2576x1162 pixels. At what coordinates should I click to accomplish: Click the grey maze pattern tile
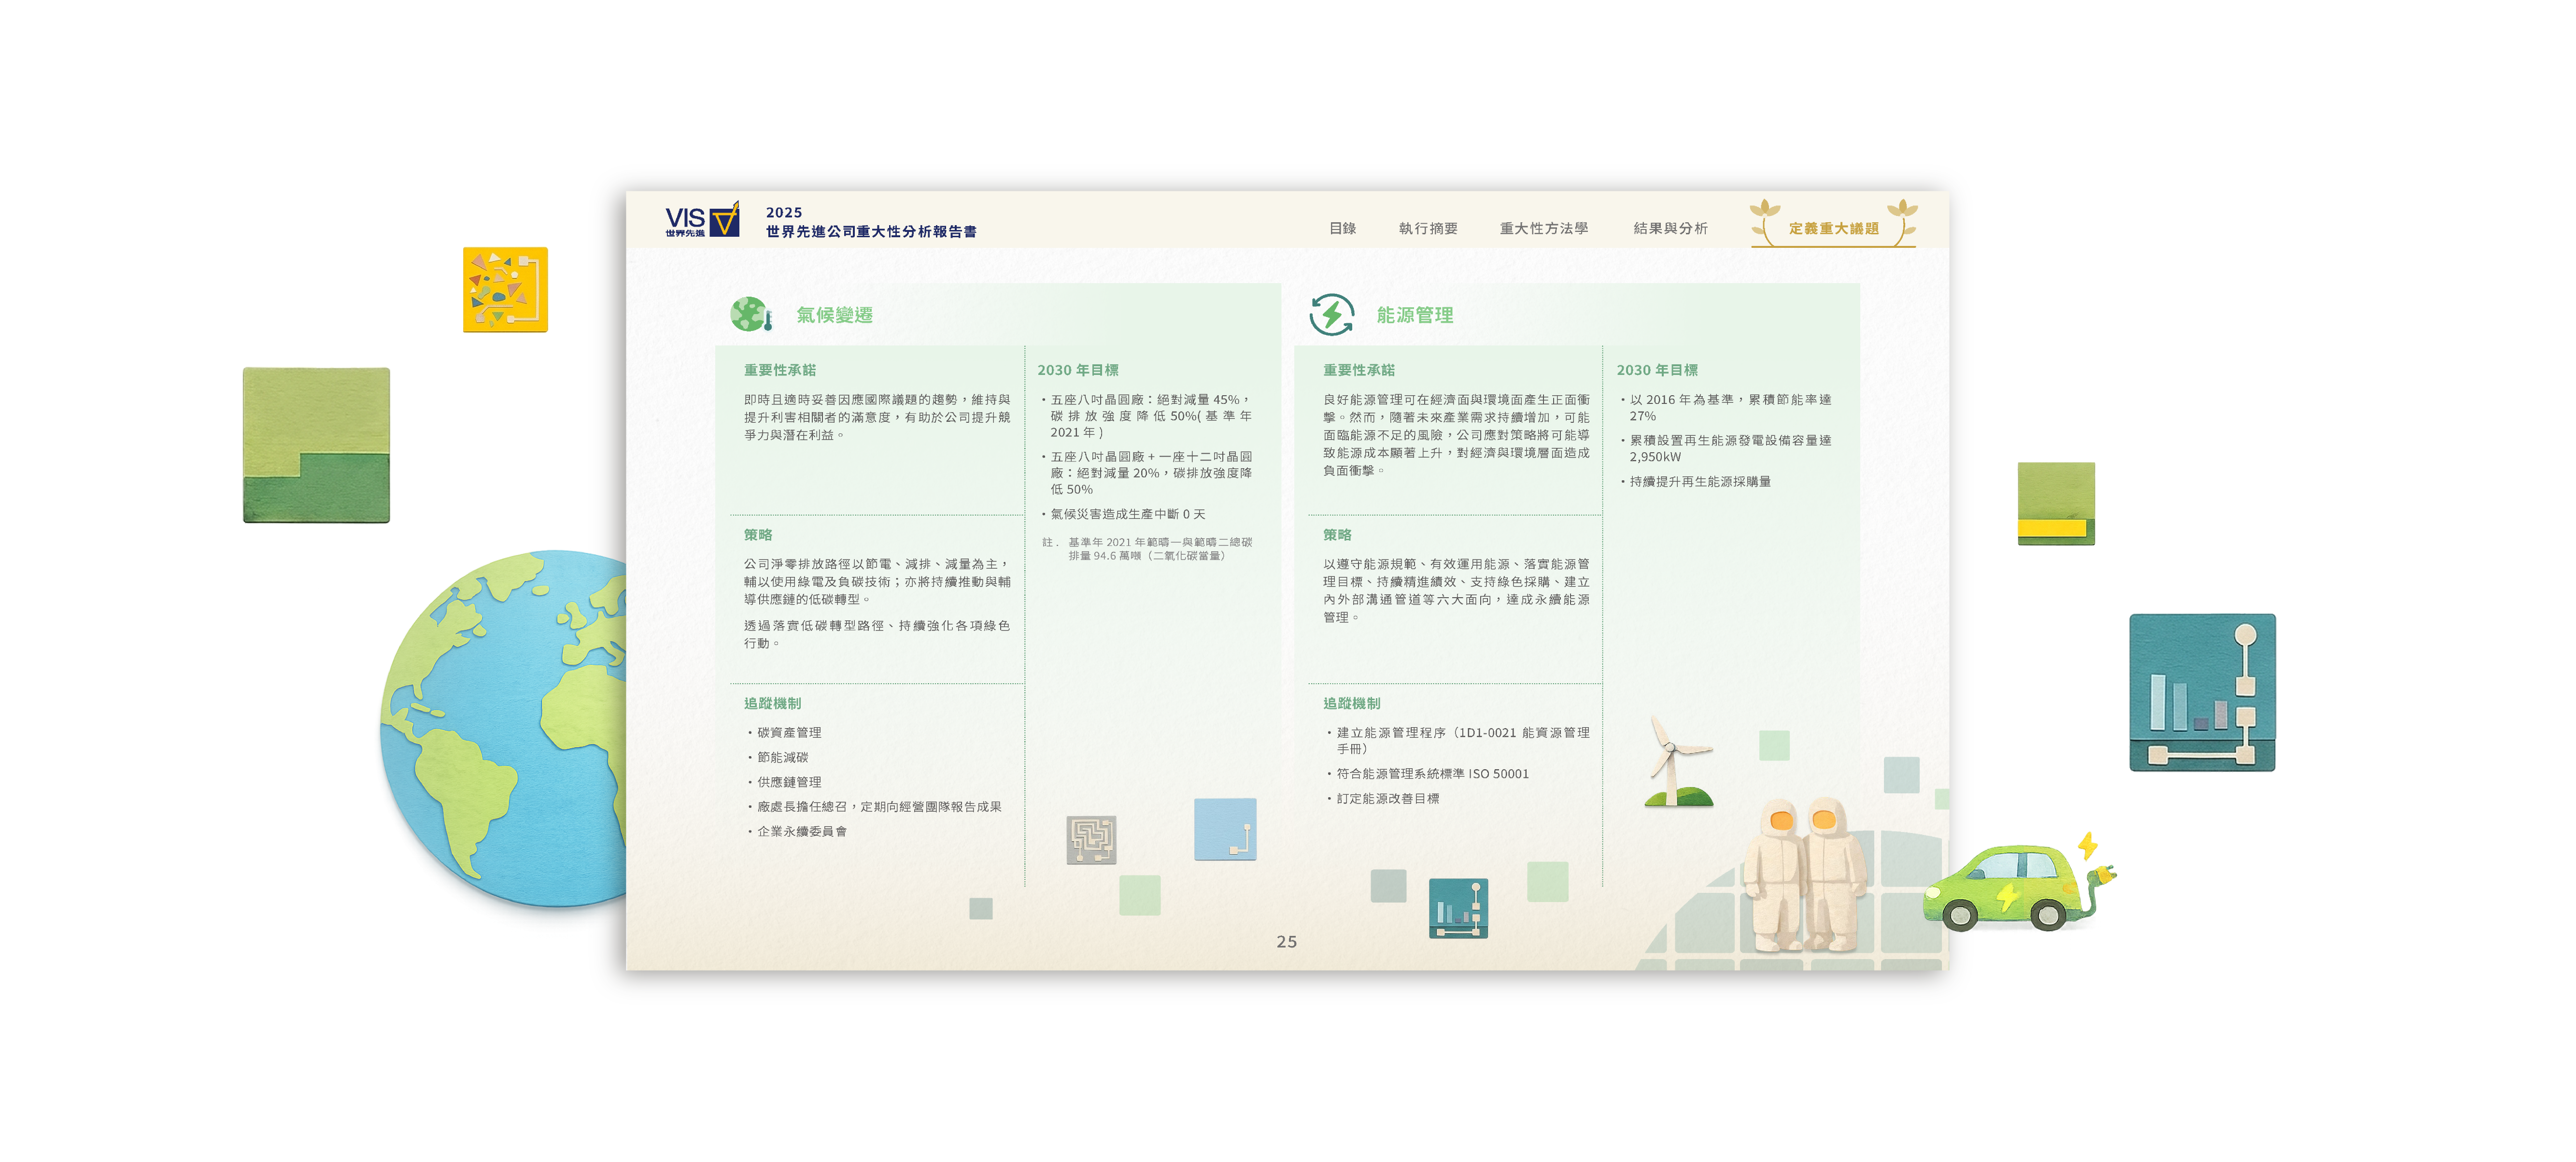(1090, 839)
